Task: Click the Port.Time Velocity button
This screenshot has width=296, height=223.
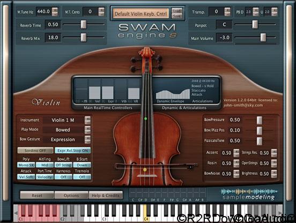Action: tap(45, 177)
